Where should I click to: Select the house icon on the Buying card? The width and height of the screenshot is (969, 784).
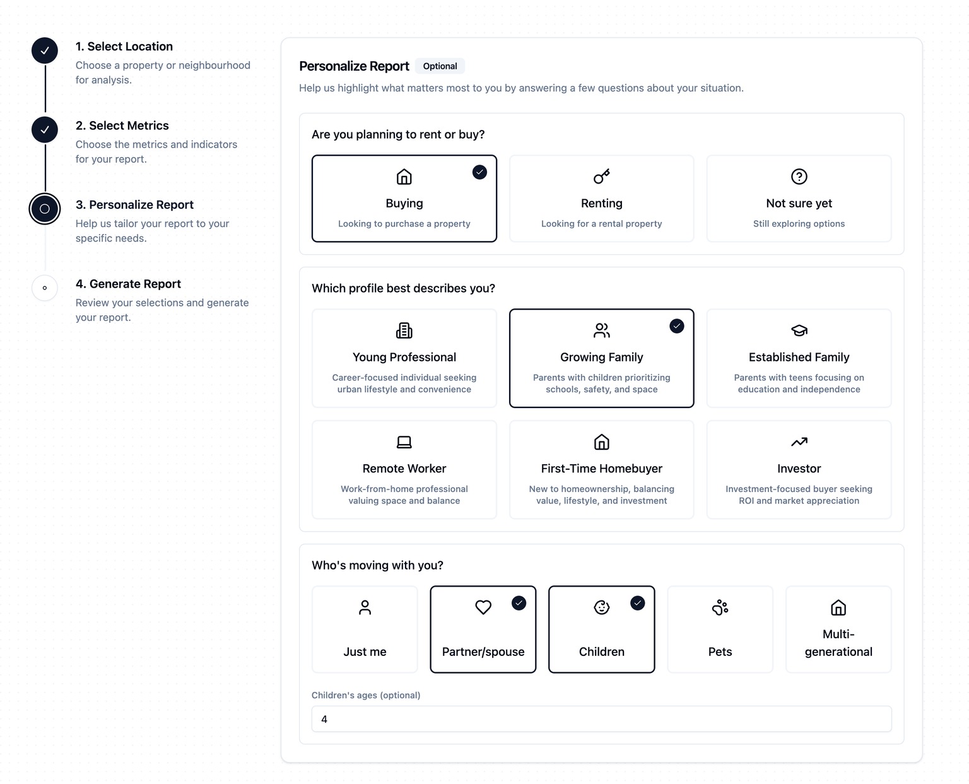[404, 177]
